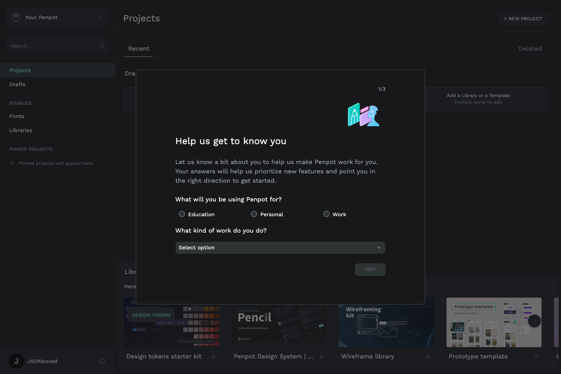Switch to the Recent tab
Screen dimensions: 561x374
click(x=139, y=49)
